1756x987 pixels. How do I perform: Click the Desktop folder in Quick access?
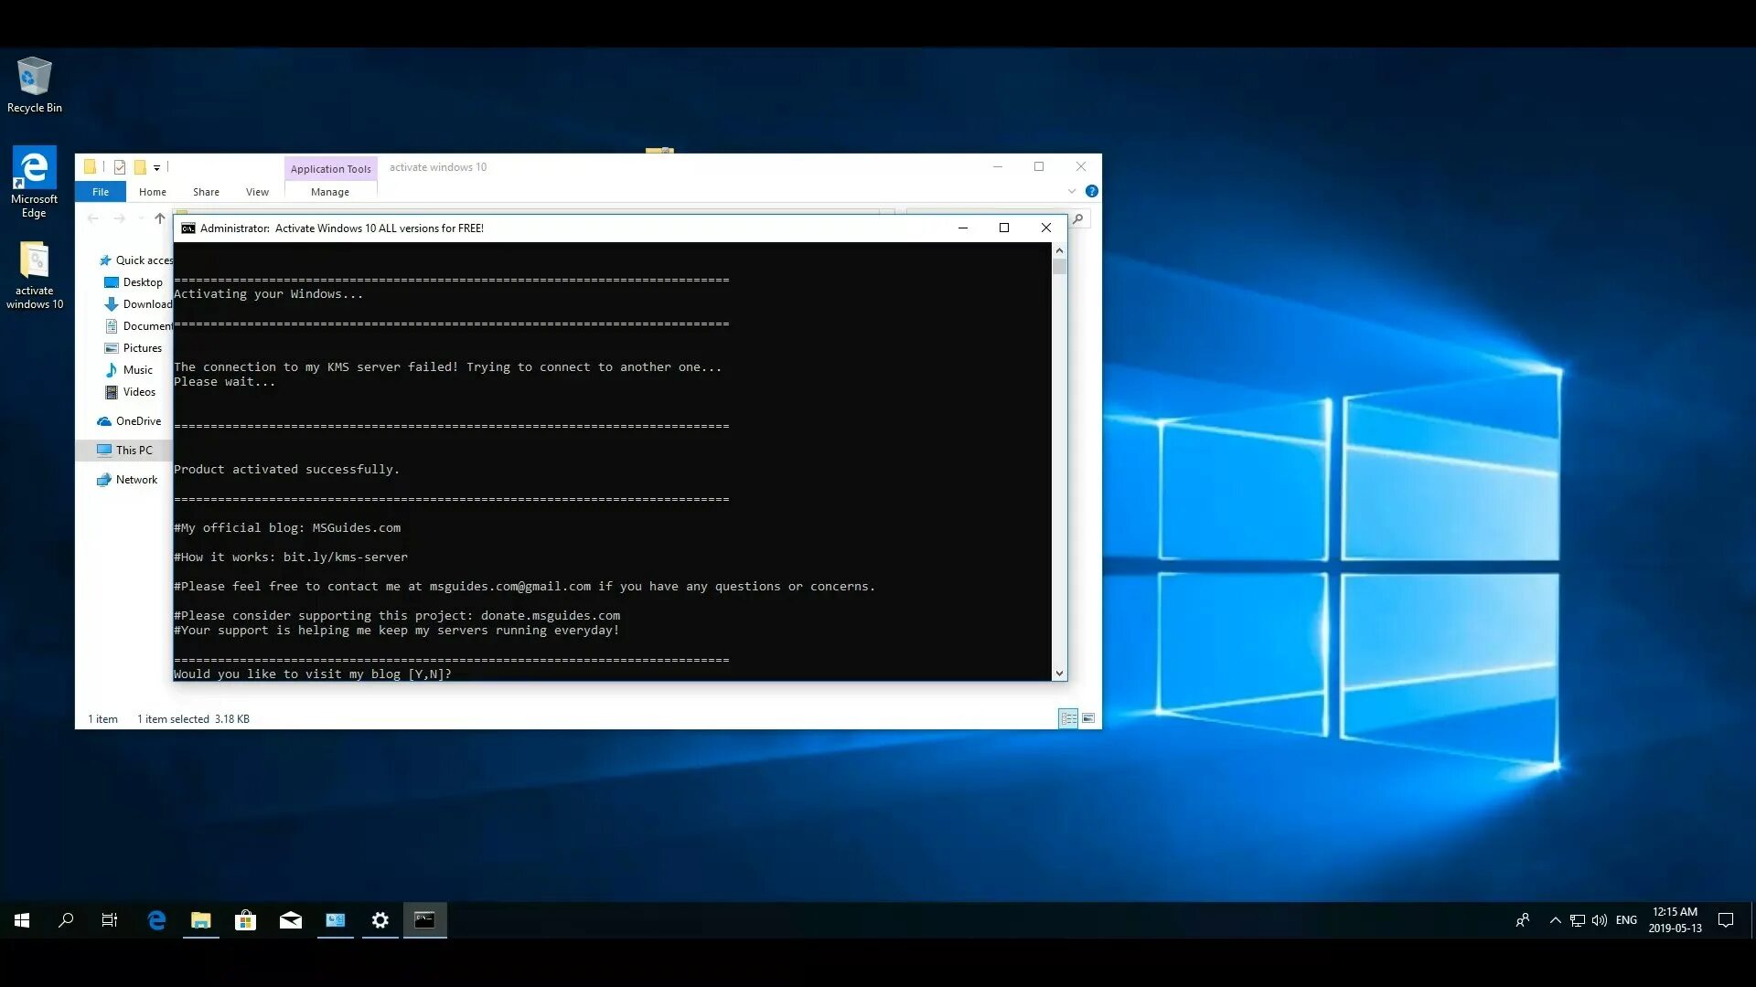[x=143, y=281]
